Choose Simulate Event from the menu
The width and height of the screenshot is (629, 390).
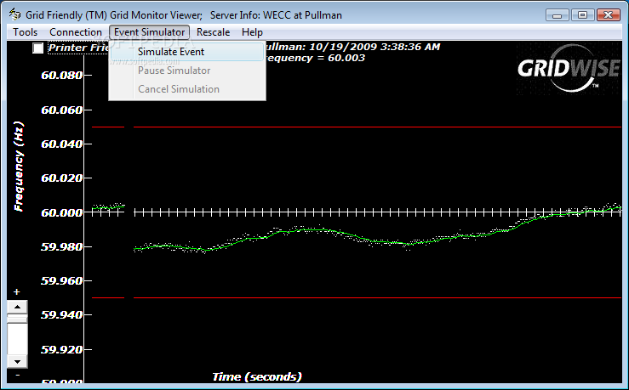(x=187, y=52)
